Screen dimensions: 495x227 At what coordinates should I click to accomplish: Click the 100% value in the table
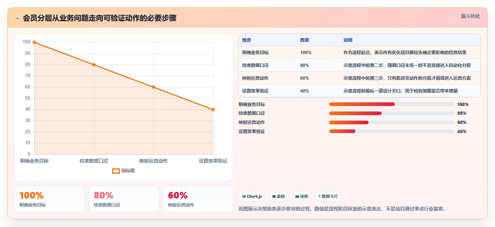click(306, 53)
